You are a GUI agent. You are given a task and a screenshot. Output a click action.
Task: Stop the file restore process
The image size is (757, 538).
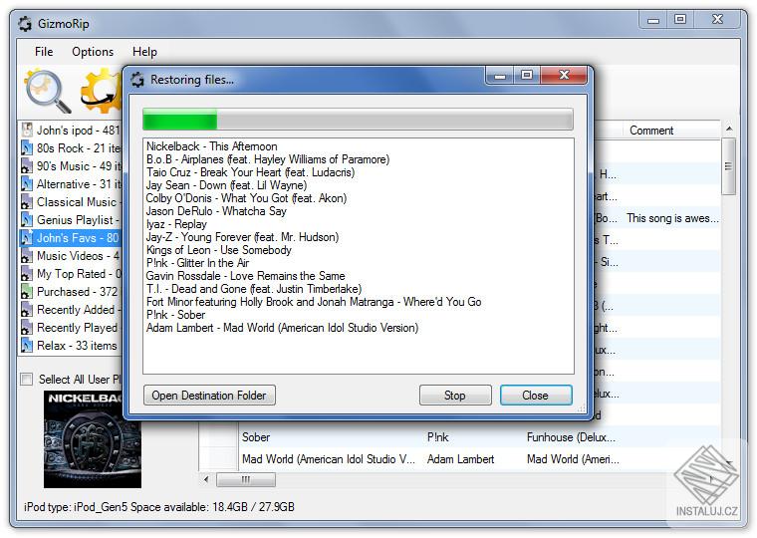click(455, 396)
